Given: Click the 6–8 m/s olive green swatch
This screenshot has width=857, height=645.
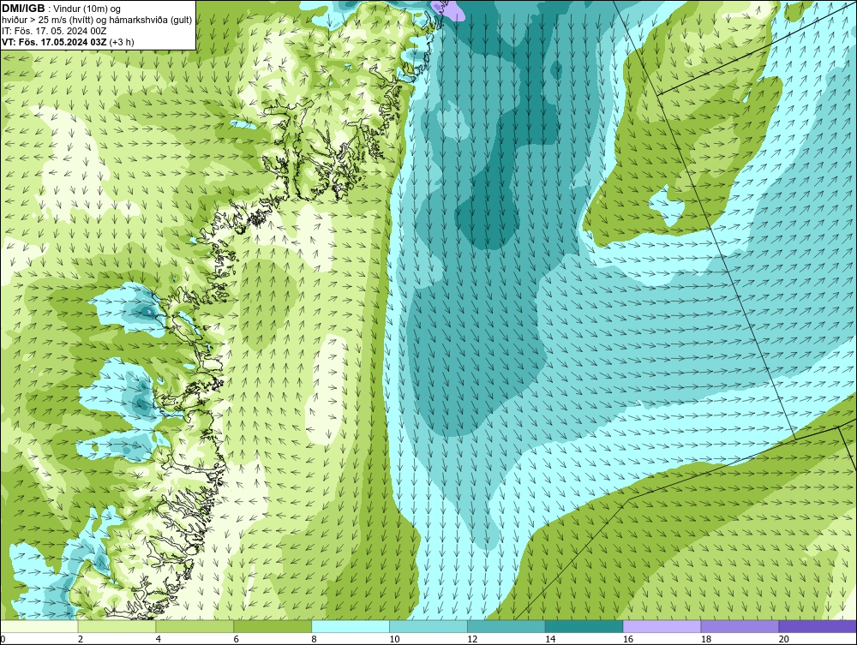Looking at the screenshot, I should [273, 626].
